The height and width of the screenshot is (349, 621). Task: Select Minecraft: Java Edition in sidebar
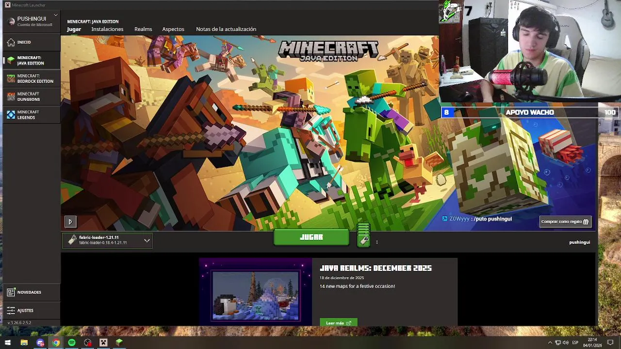tap(32, 61)
